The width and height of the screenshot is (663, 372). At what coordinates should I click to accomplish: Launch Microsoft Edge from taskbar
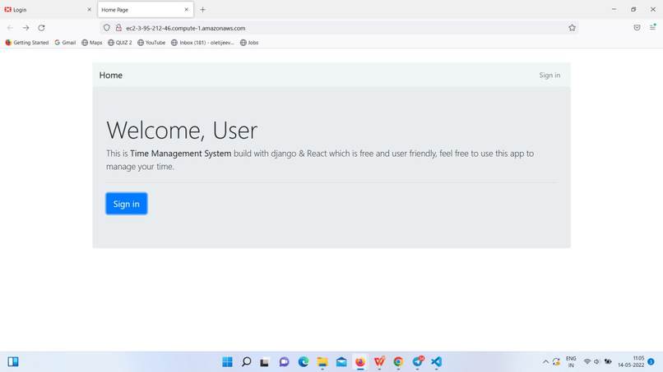304,362
